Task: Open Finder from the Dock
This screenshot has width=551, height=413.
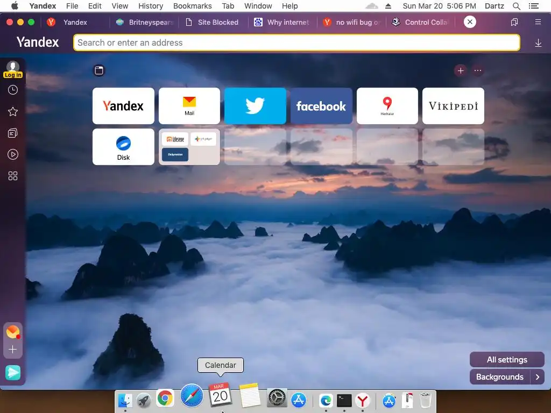Action: click(125, 400)
